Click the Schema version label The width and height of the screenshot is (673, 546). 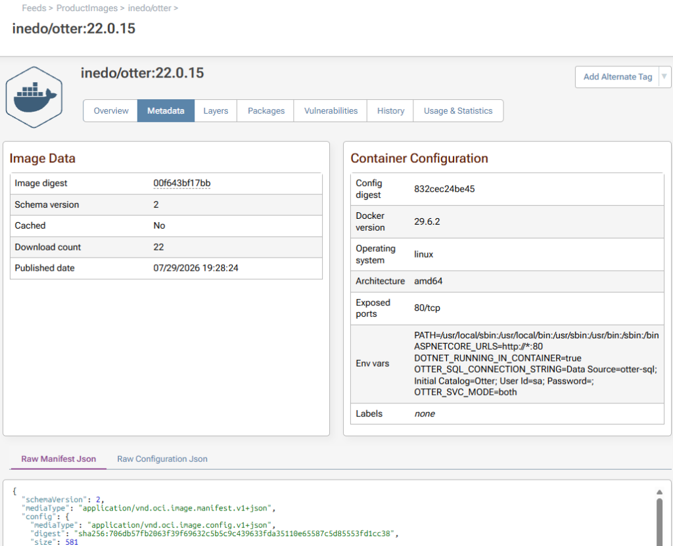pos(47,205)
